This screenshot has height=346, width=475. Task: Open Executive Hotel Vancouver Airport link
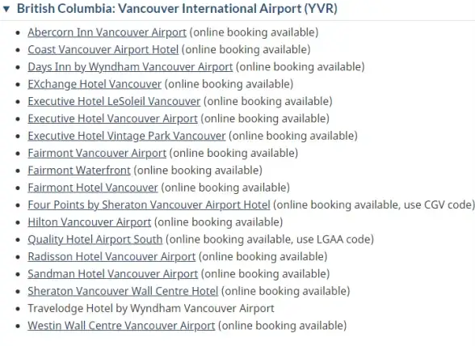(113, 119)
